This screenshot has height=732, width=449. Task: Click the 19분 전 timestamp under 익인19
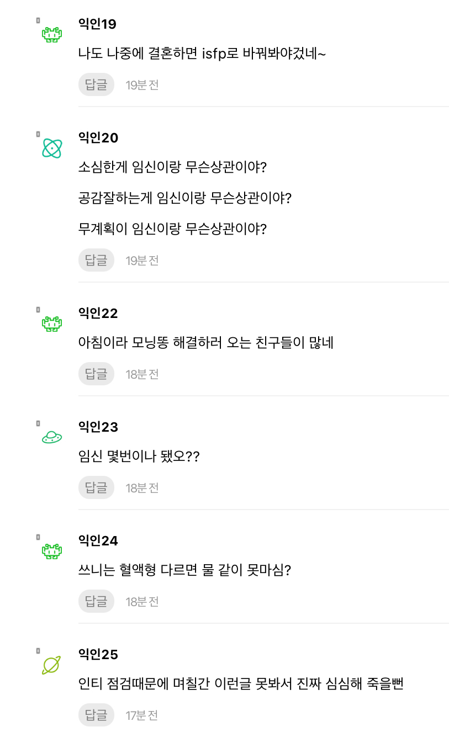[x=142, y=84]
